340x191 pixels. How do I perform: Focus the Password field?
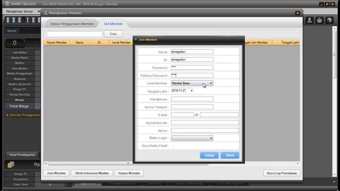tap(192, 67)
